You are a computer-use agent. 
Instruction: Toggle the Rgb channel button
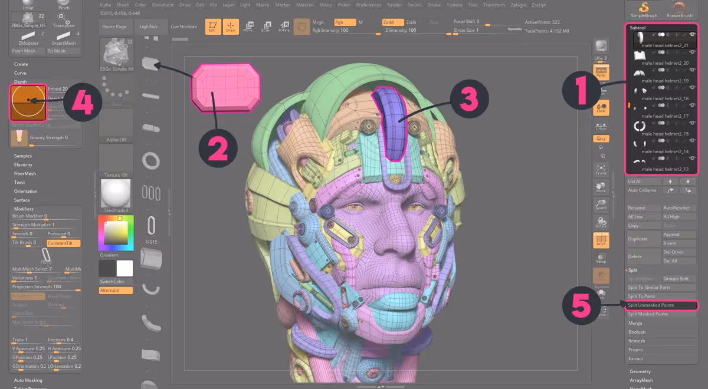pos(345,22)
